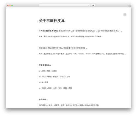Screen dimensions: 137x116
Task: Open the hamburger menu icon
Action: point(125,14)
